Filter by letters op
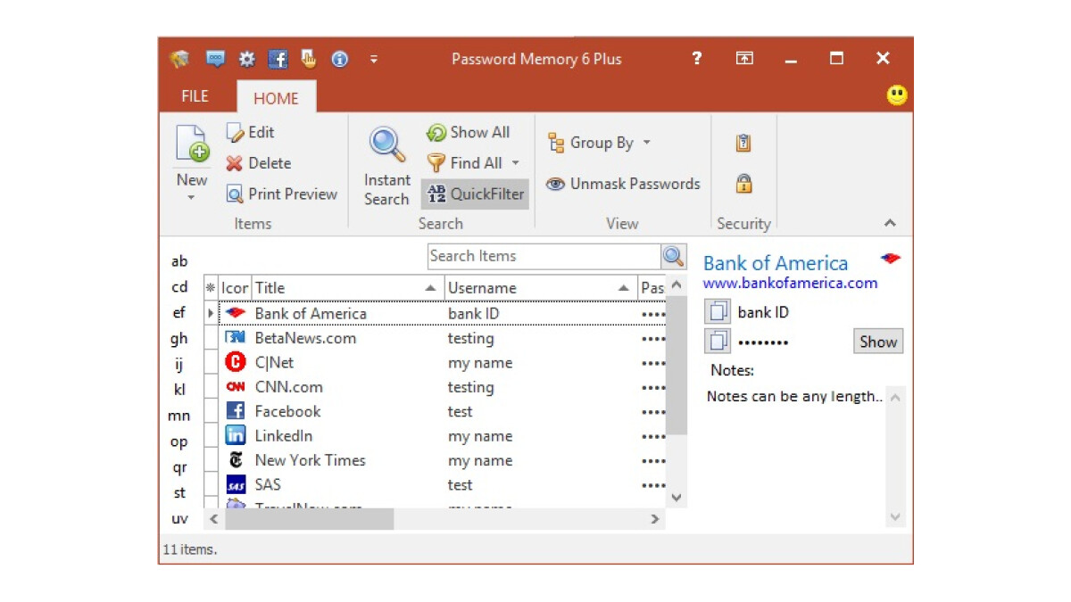 (179, 441)
